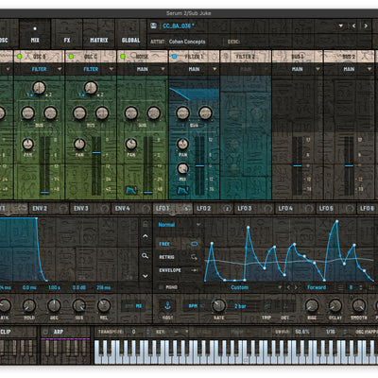Select the ENV 3 tab

(91, 209)
